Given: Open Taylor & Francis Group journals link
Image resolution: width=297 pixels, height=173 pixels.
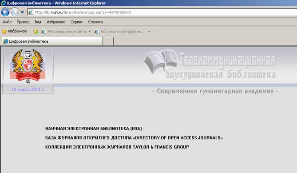Looking at the screenshot, I should click(117, 147).
